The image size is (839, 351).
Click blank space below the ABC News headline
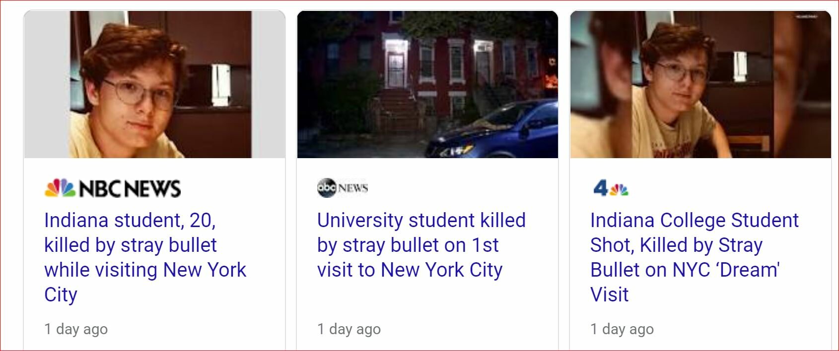427,300
